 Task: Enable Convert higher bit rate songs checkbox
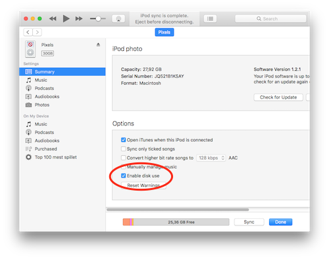click(x=124, y=158)
